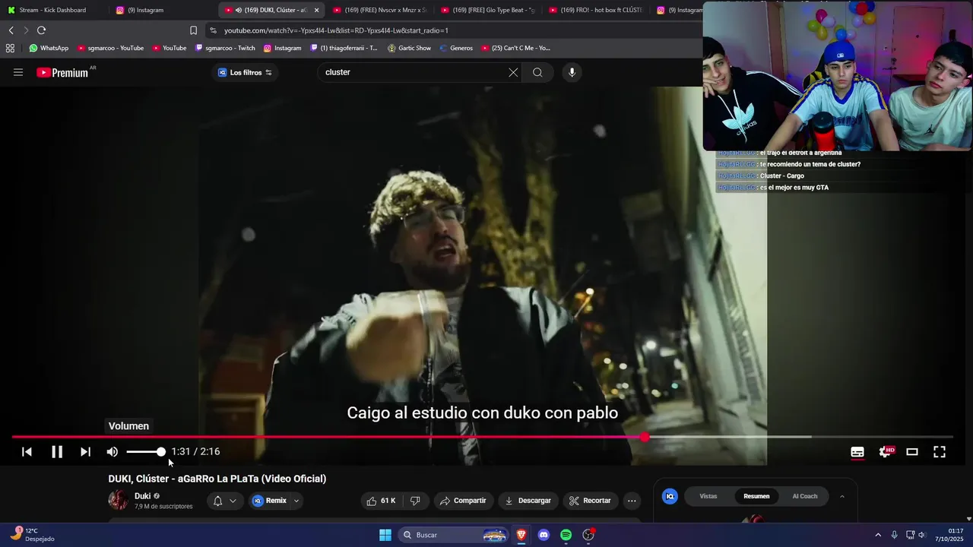Open the sgmarcoo - YouTube bookmark
The height and width of the screenshot is (547, 973).
[x=110, y=48]
